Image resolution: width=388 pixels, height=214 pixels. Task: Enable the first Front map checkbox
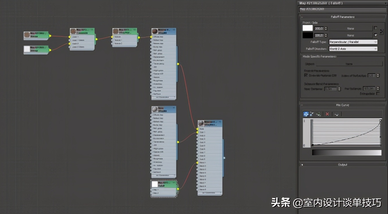coord(376,28)
